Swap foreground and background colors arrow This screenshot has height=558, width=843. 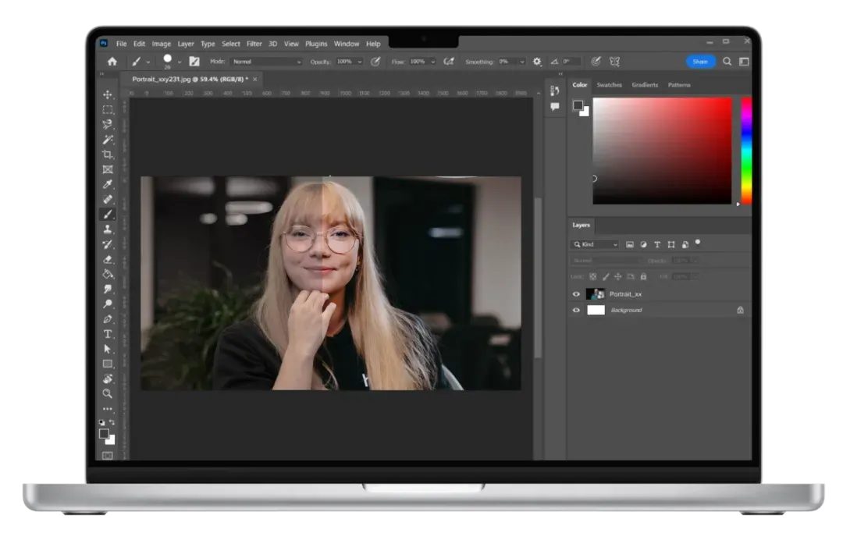point(112,422)
